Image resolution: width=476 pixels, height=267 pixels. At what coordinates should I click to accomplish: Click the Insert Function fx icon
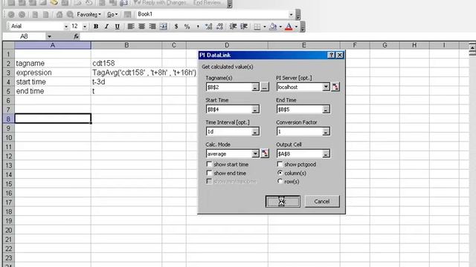pyautogui.click(x=76, y=36)
